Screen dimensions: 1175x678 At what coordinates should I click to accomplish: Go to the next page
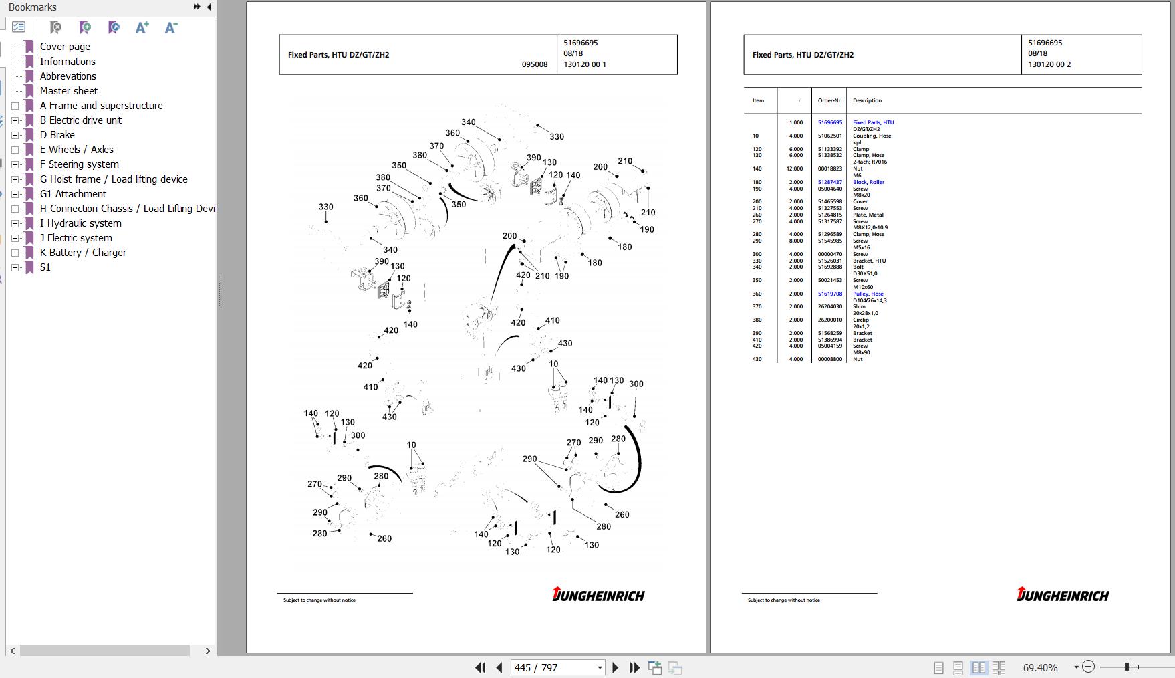(616, 667)
